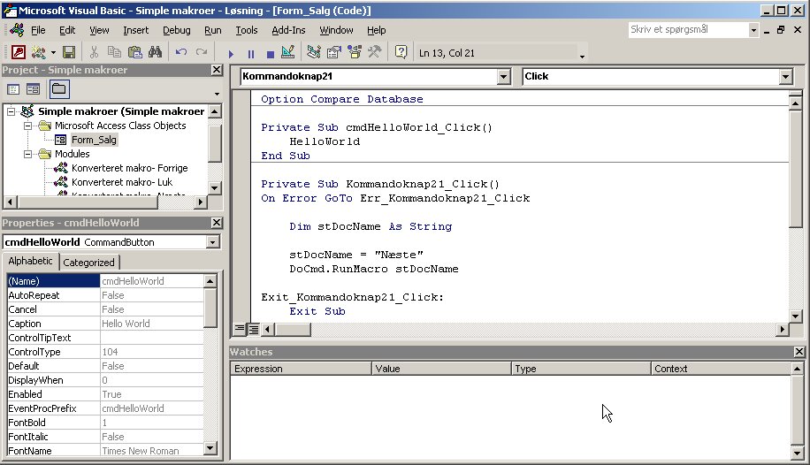Open the File menu
The width and height of the screenshot is (810, 465).
point(38,30)
